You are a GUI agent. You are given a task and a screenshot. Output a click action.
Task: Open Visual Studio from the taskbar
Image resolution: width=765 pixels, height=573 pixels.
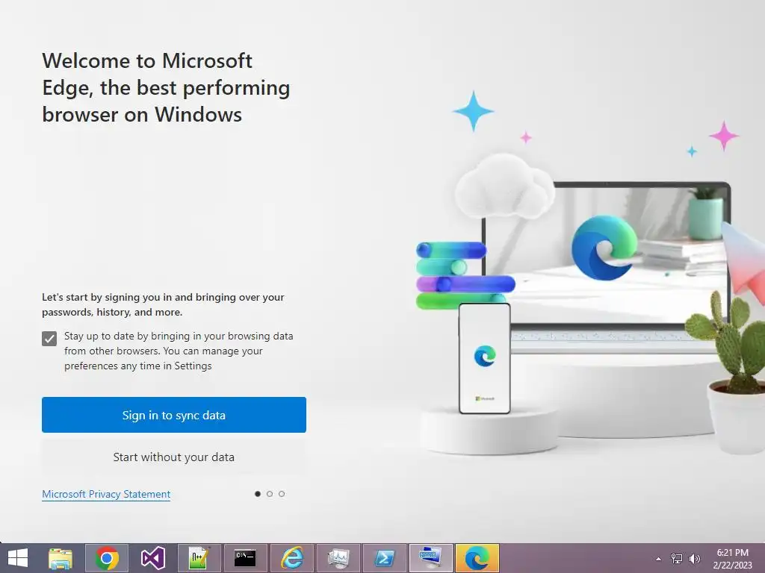[x=153, y=558]
